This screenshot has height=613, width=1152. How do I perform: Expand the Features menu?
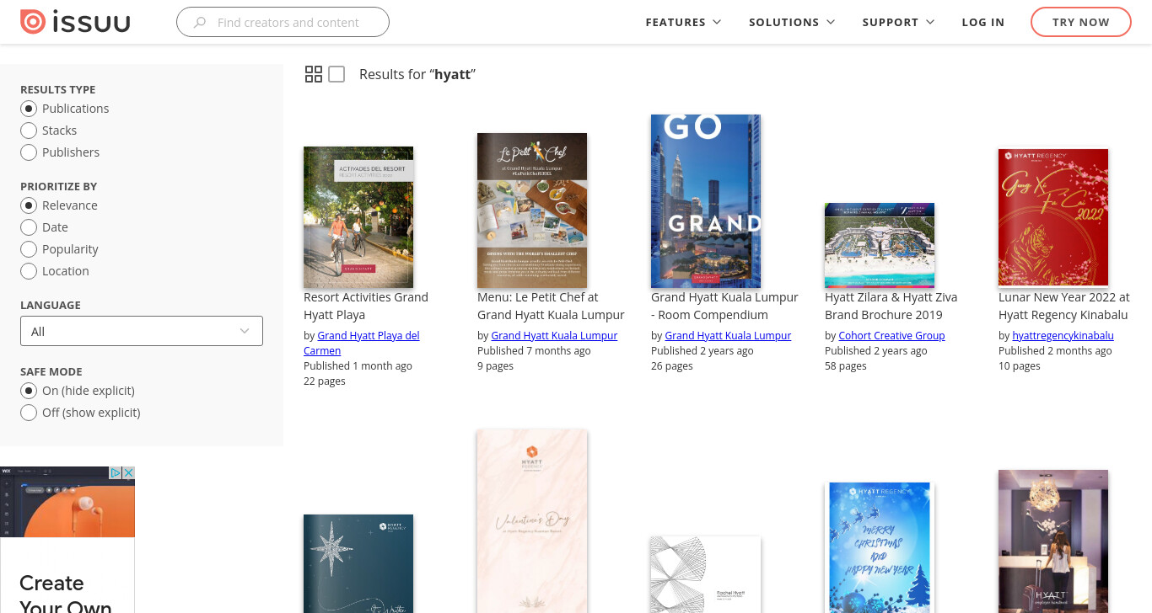[683, 23]
